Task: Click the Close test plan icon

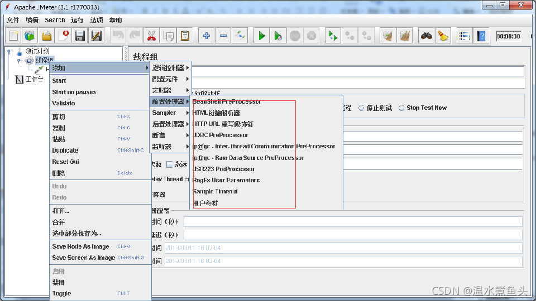Action: point(63,36)
